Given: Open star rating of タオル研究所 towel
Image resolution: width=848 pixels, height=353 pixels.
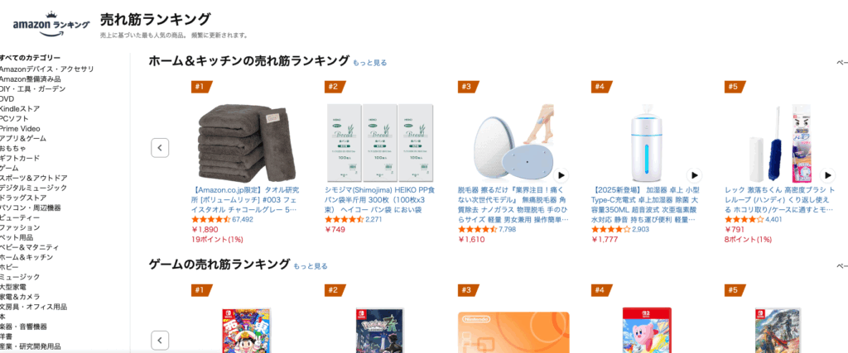Looking at the screenshot, I should pyautogui.click(x=211, y=220).
